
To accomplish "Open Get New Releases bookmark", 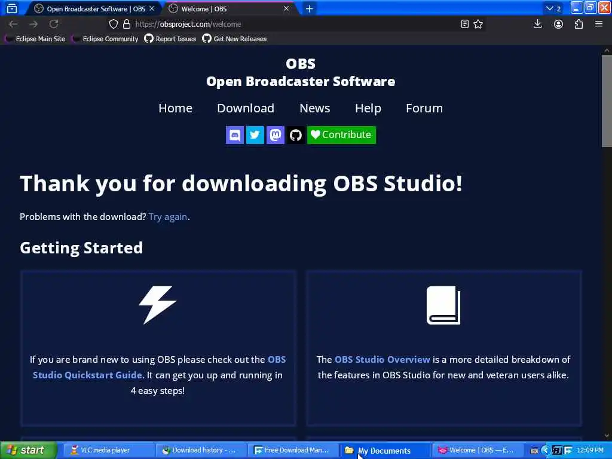I will (234, 39).
